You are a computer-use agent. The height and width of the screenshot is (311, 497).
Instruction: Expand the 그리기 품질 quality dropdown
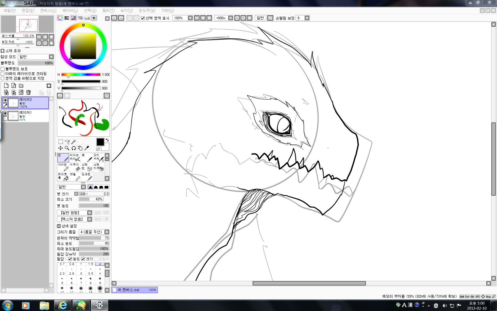click(x=107, y=232)
